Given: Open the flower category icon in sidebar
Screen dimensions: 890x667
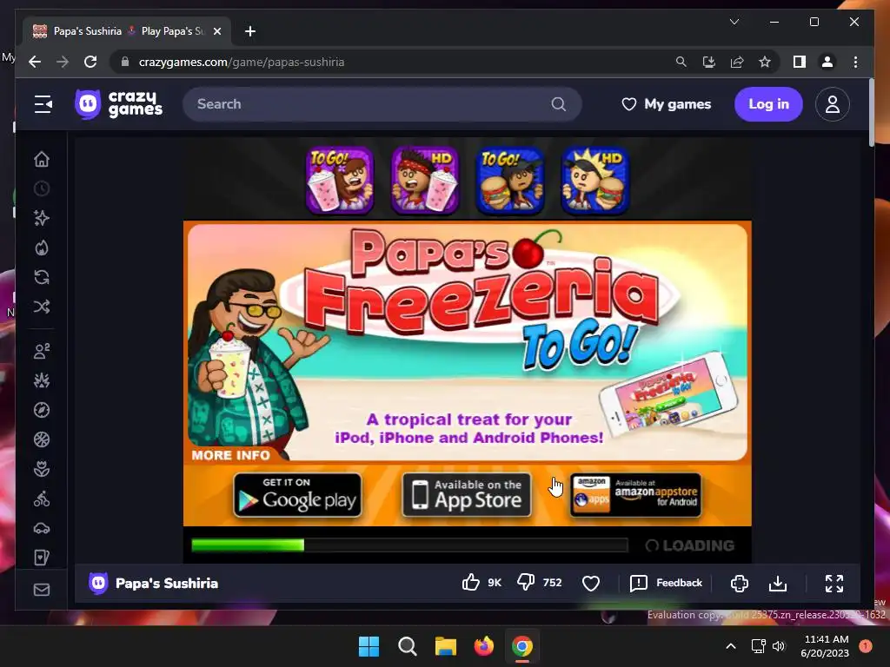Looking at the screenshot, I should pyautogui.click(x=42, y=469).
